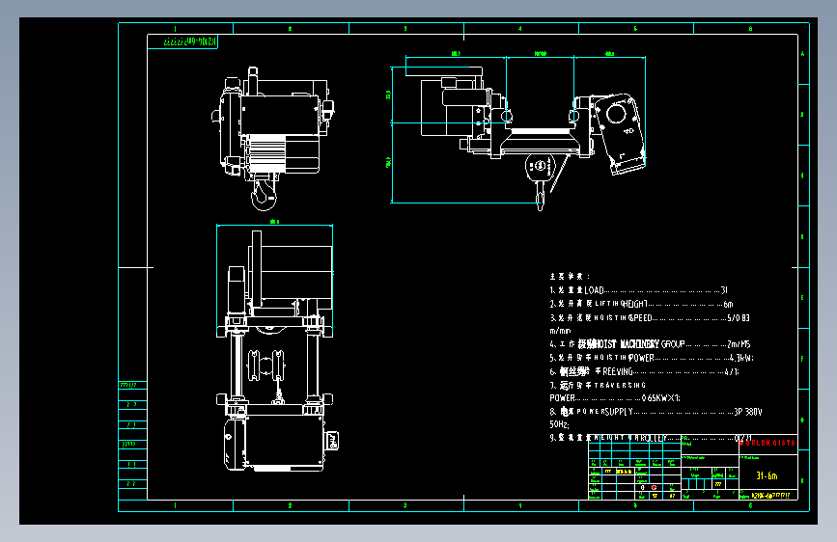Viewport: 837px width, 542px height.
Task: Select the yellow 3t-6m title text
Action: [x=767, y=475]
